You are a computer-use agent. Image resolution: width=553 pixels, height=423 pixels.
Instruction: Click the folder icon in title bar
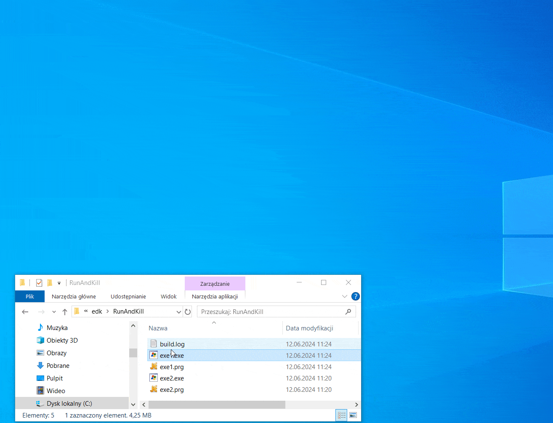coord(23,283)
